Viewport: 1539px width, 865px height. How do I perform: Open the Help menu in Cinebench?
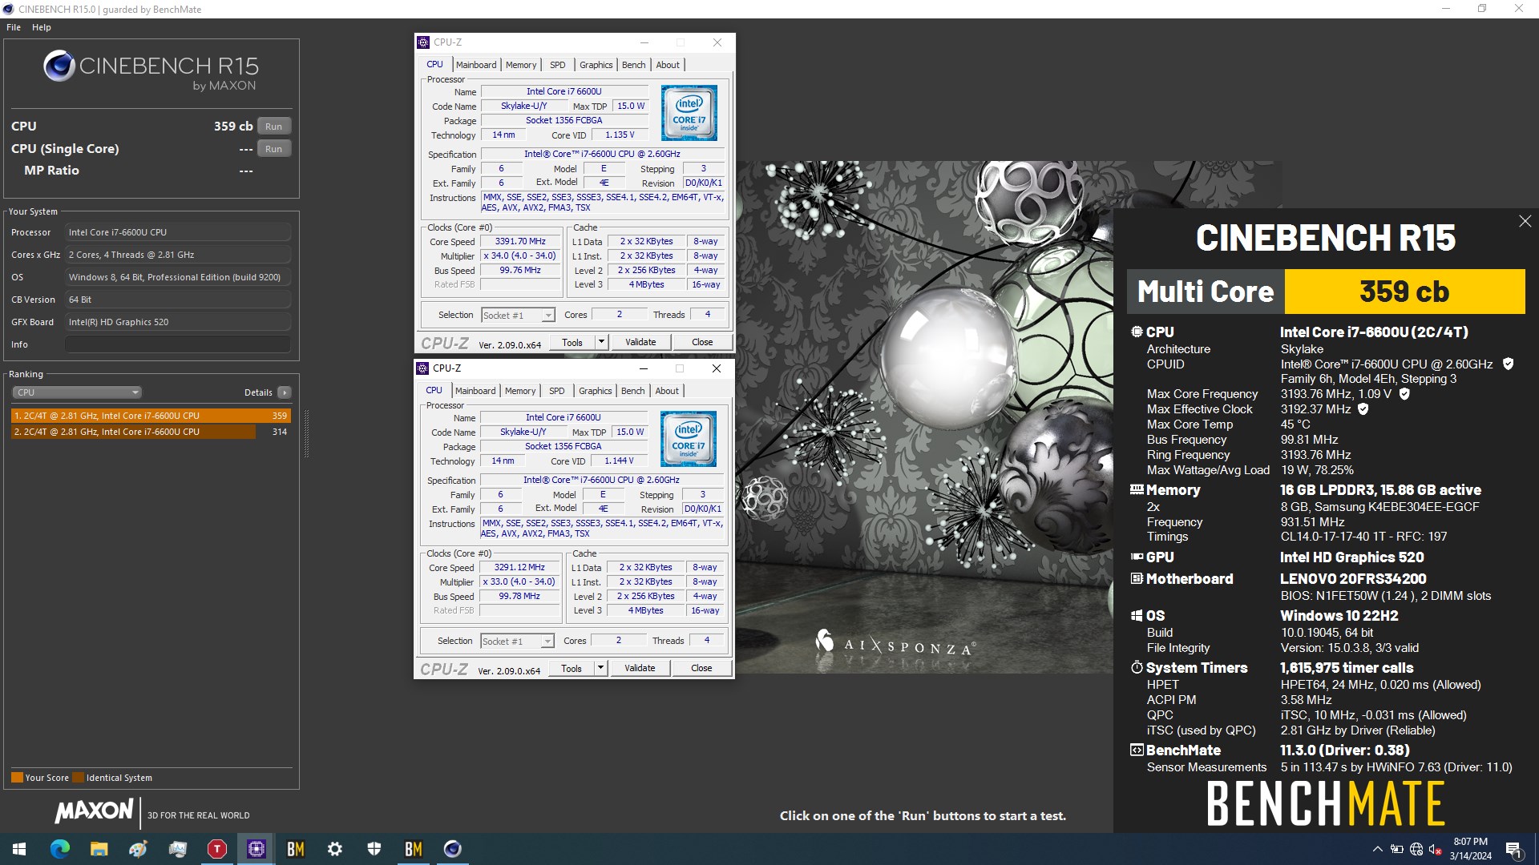(x=42, y=27)
